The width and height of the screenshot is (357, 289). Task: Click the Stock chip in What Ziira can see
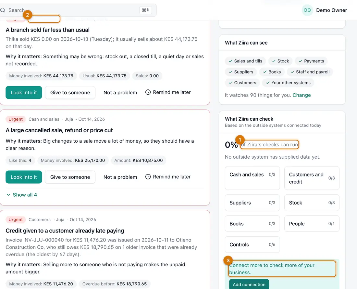pos(280,61)
